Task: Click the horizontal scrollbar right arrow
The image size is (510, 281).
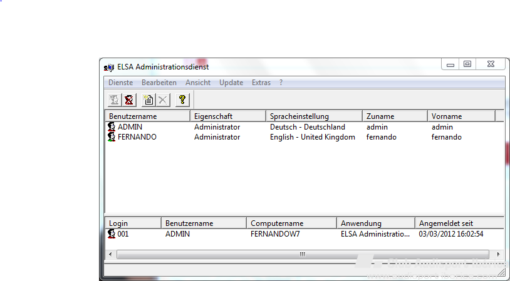Action: (x=498, y=254)
